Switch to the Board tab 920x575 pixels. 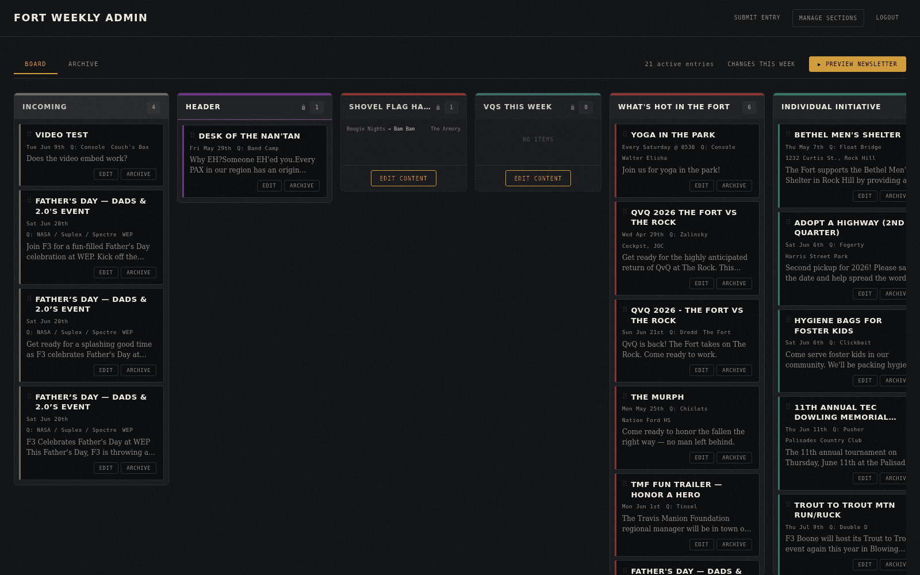pyautogui.click(x=36, y=64)
